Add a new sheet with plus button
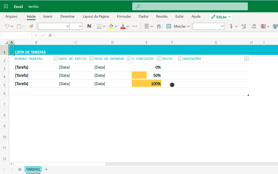278x174 pixels. click(46, 169)
